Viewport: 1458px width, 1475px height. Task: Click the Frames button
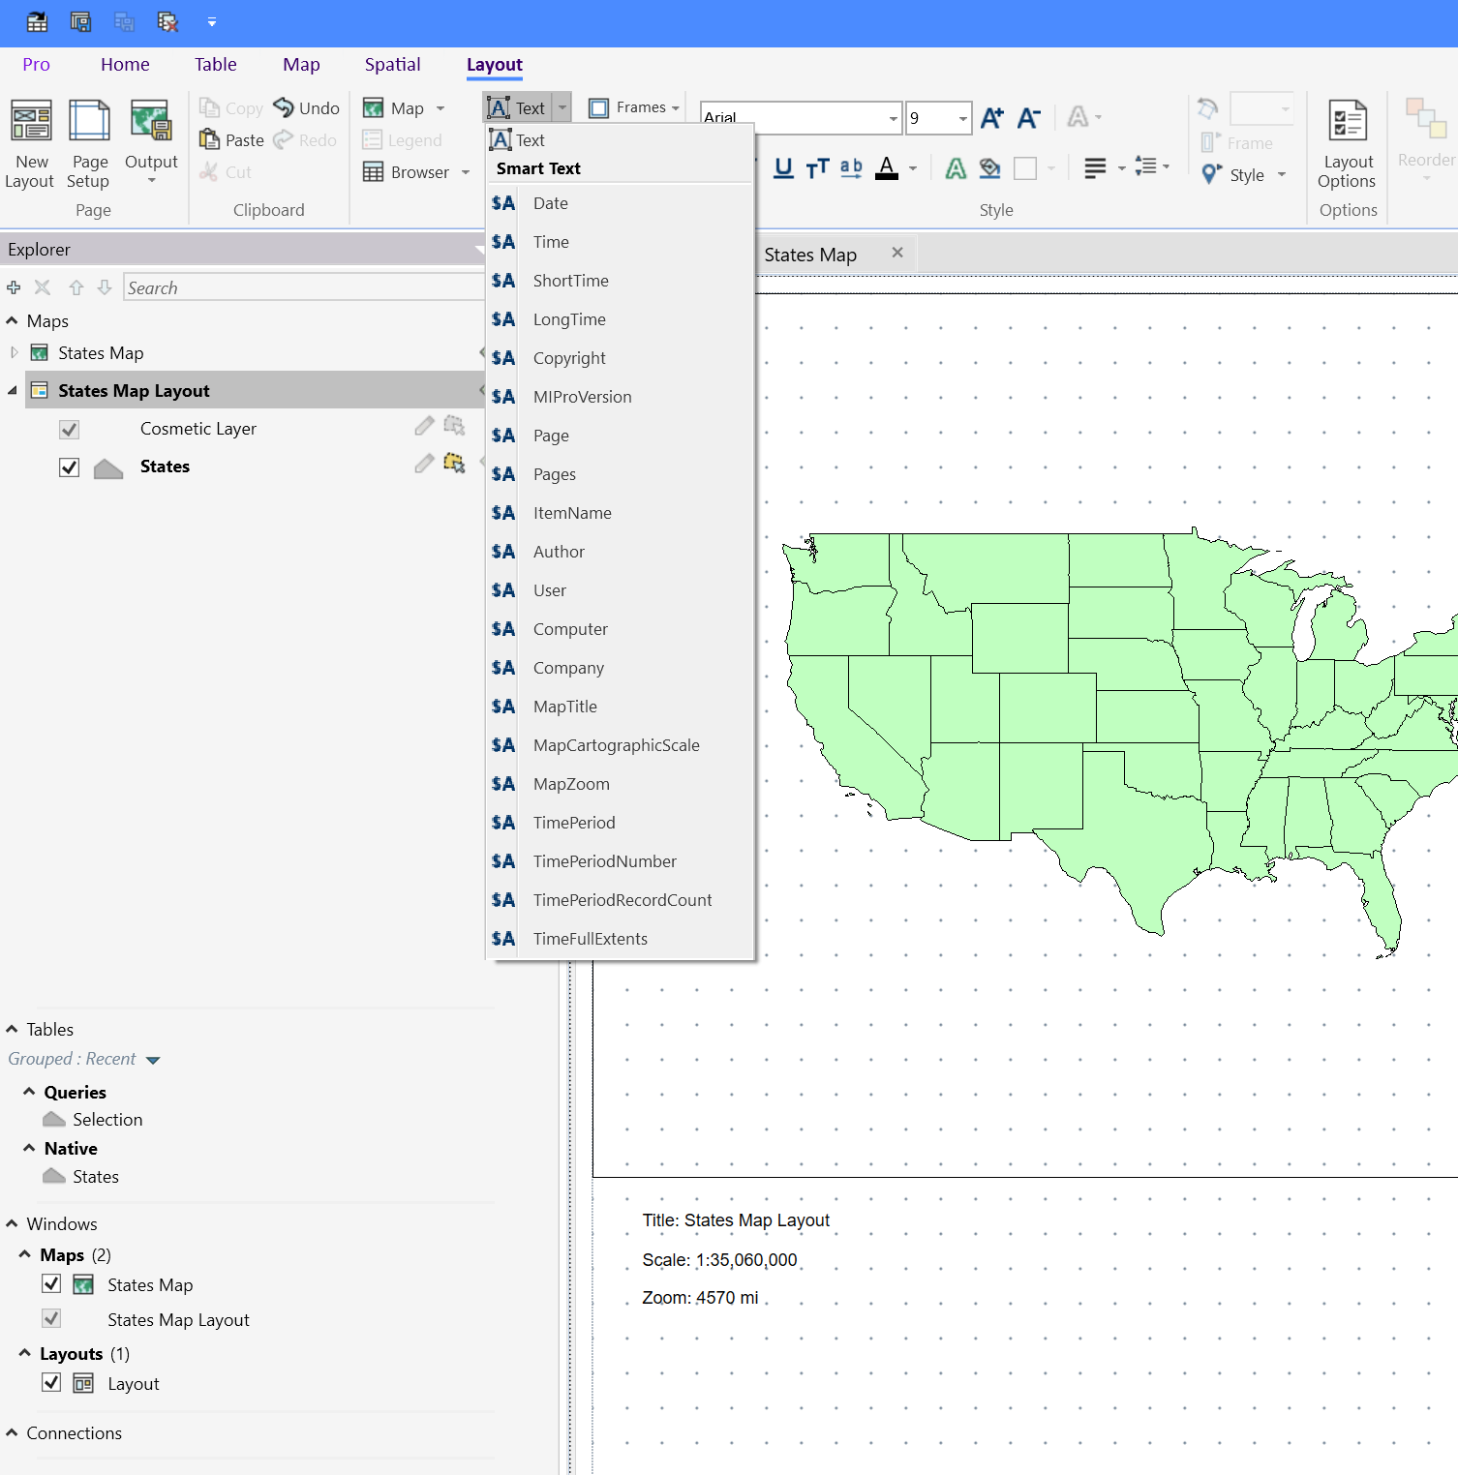tap(634, 106)
